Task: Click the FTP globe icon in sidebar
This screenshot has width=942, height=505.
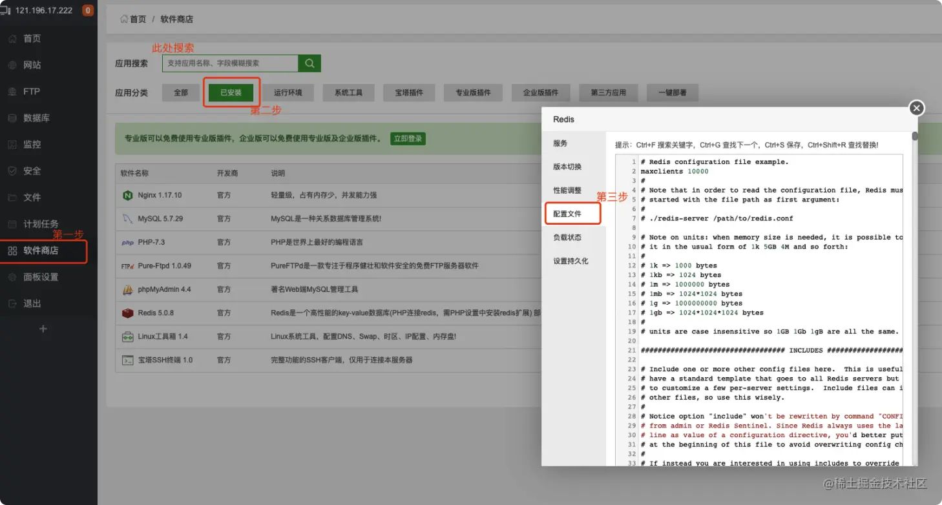Action: 12,92
